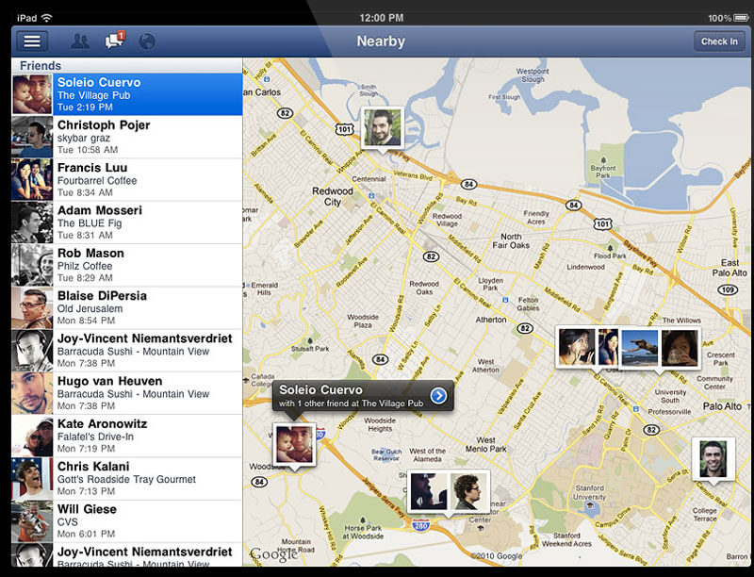Open messages icon with red badge
This screenshot has width=754, height=577.
click(x=114, y=41)
